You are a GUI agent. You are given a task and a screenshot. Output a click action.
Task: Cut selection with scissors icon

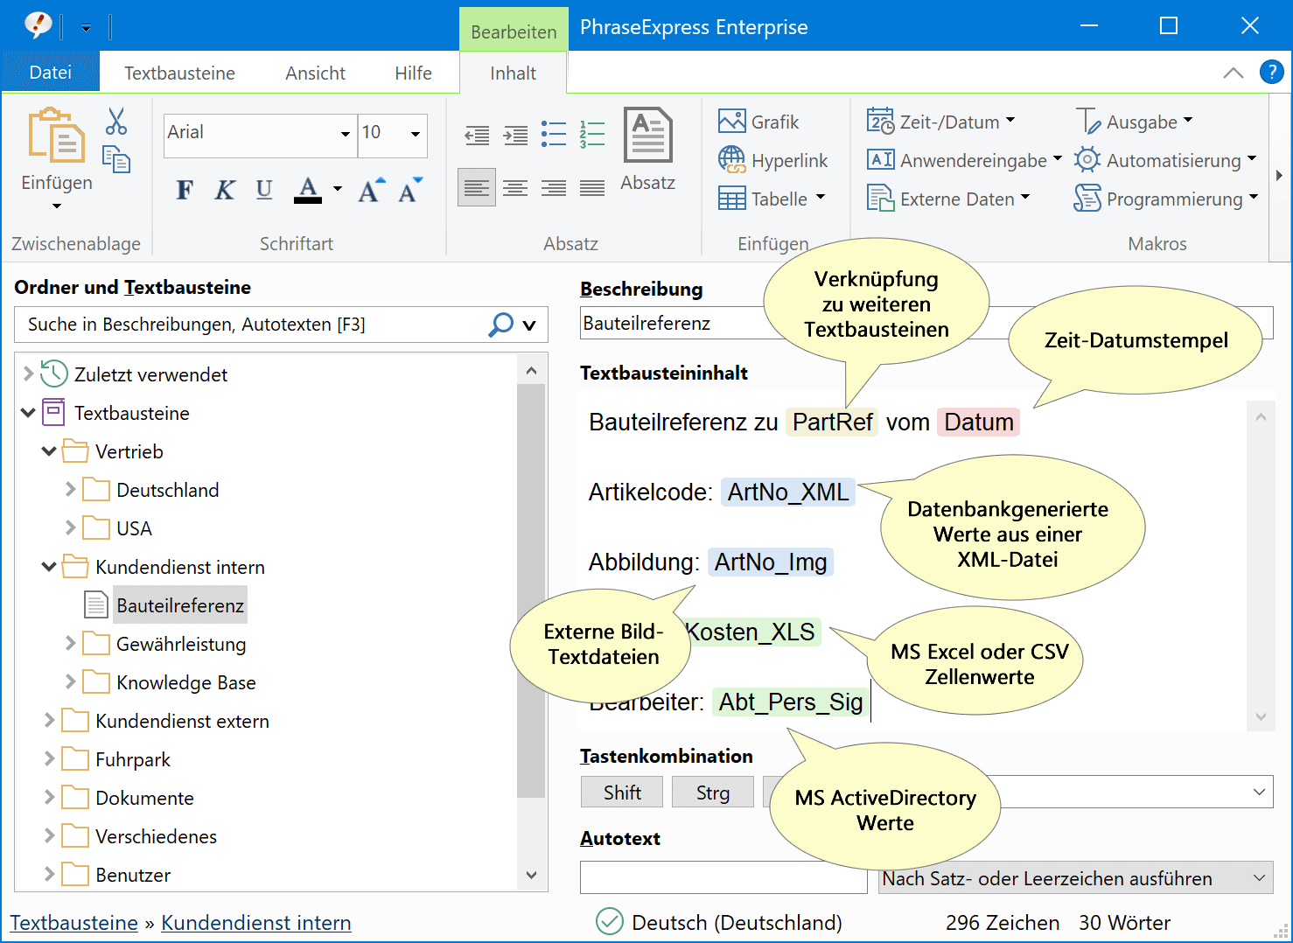[x=116, y=122]
